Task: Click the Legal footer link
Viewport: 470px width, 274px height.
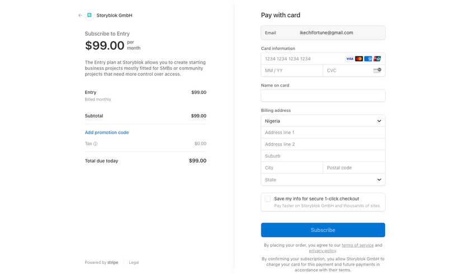Action: point(134,262)
